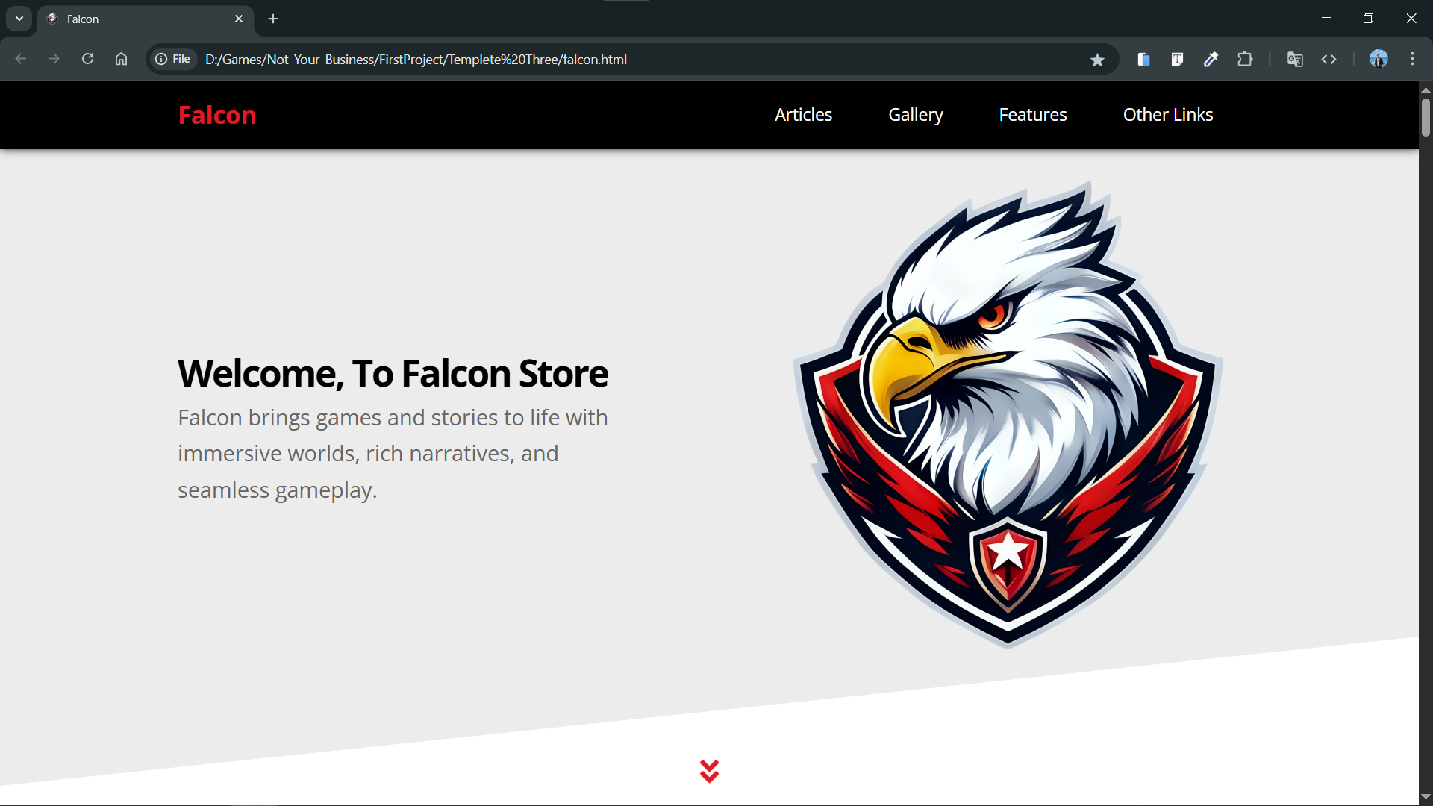The width and height of the screenshot is (1433, 806).
Task: Open a new browser tab
Action: point(273,19)
